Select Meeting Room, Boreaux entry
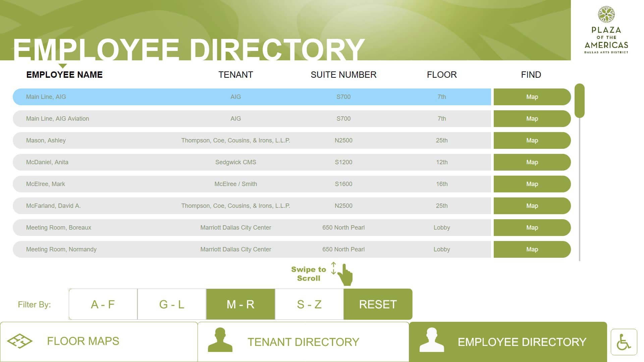 [252, 228]
